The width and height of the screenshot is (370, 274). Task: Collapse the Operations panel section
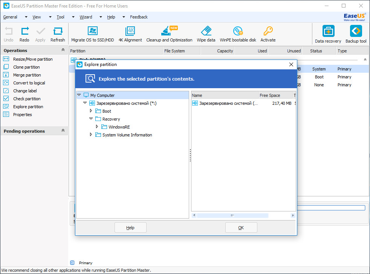point(63,50)
